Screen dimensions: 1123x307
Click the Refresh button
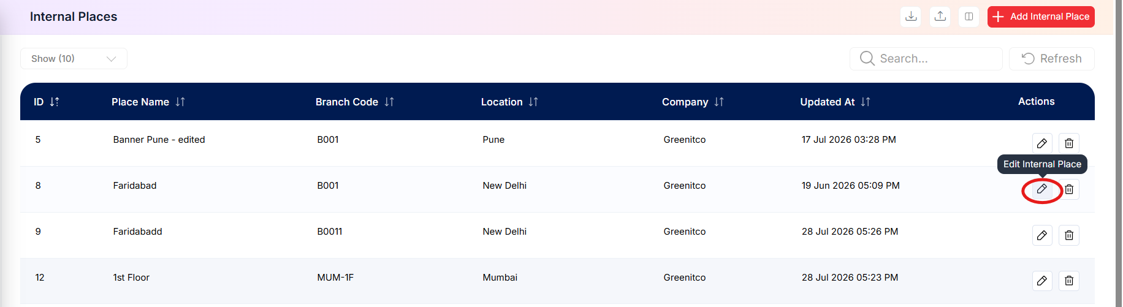[x=1051, y=59]
